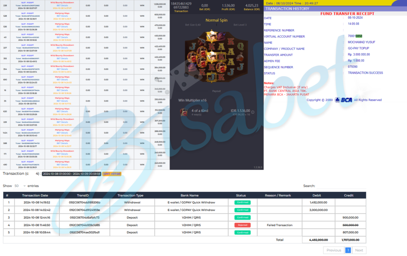Open the Show 50 entries dropdown

(20, 186)
